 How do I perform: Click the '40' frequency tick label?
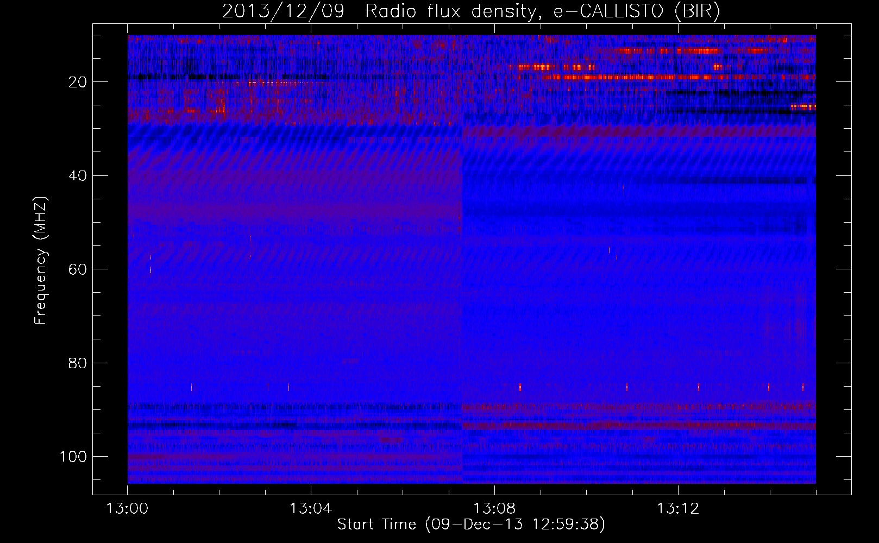[x=78, y=175]
